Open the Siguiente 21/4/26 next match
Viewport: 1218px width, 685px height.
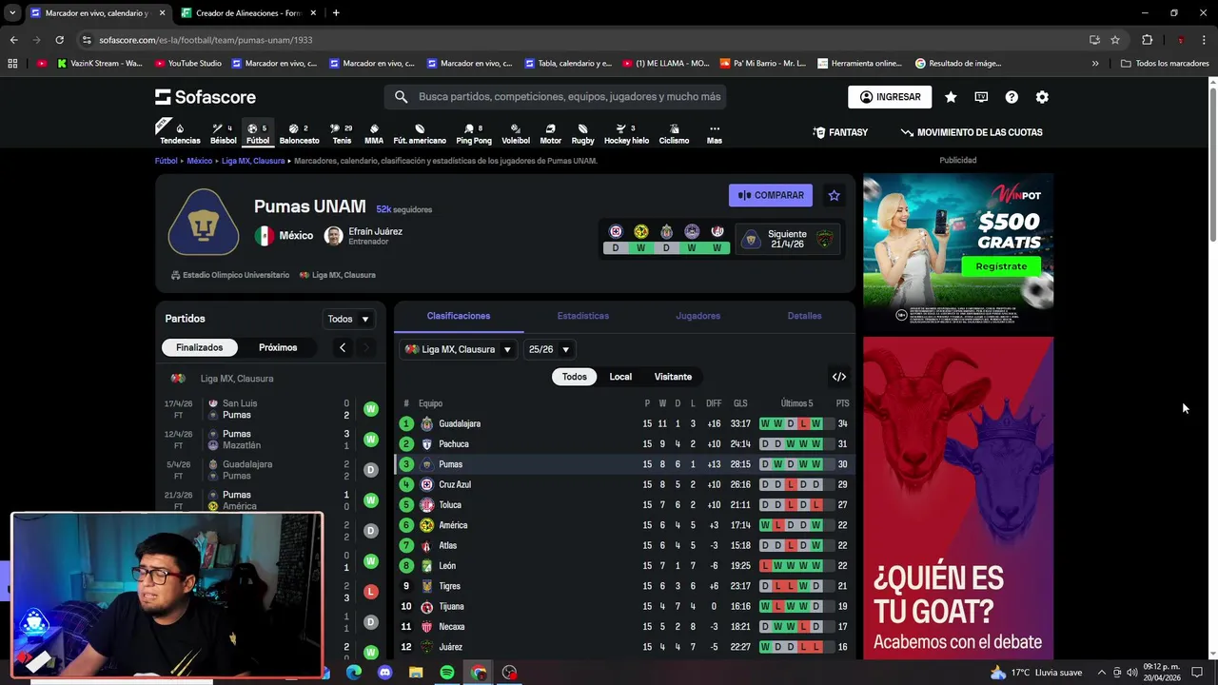[x=788, y=239]
